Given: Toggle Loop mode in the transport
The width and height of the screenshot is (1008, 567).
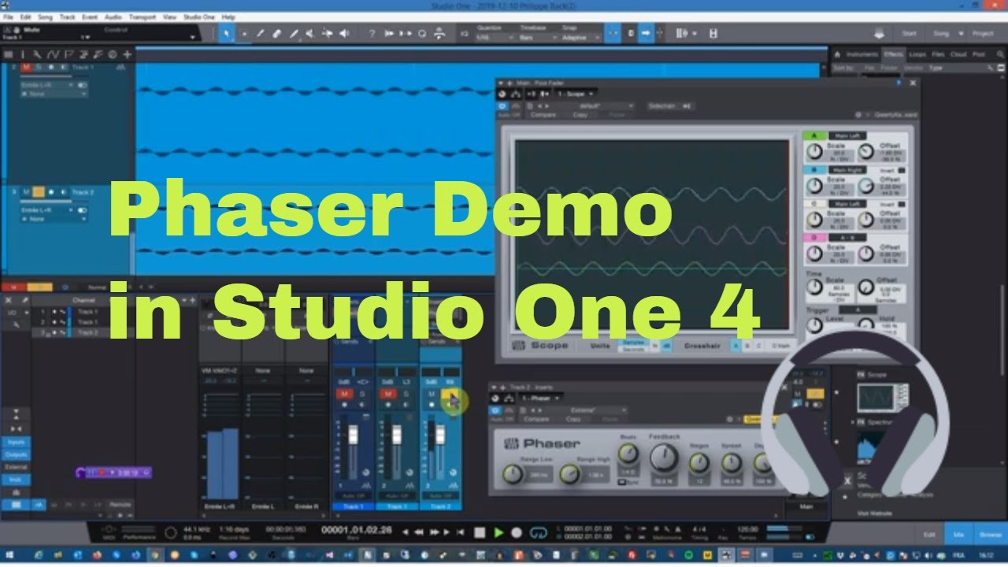Looking at the screenshot, I should (539, 532).
